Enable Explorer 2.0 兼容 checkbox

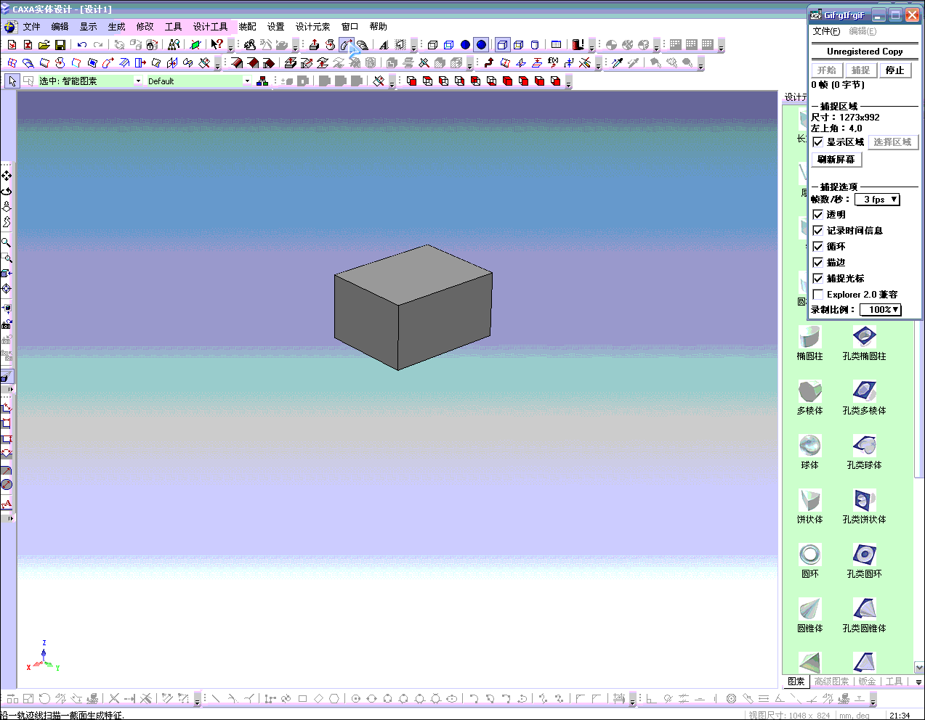tap(817, 294)
